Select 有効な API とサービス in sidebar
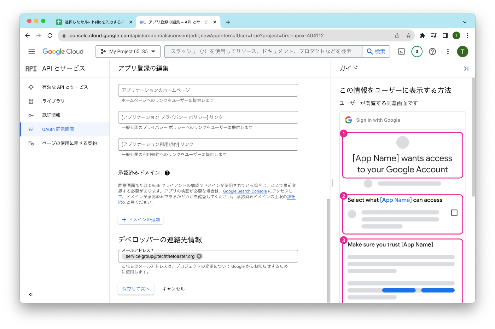 [x=65, y=87]
